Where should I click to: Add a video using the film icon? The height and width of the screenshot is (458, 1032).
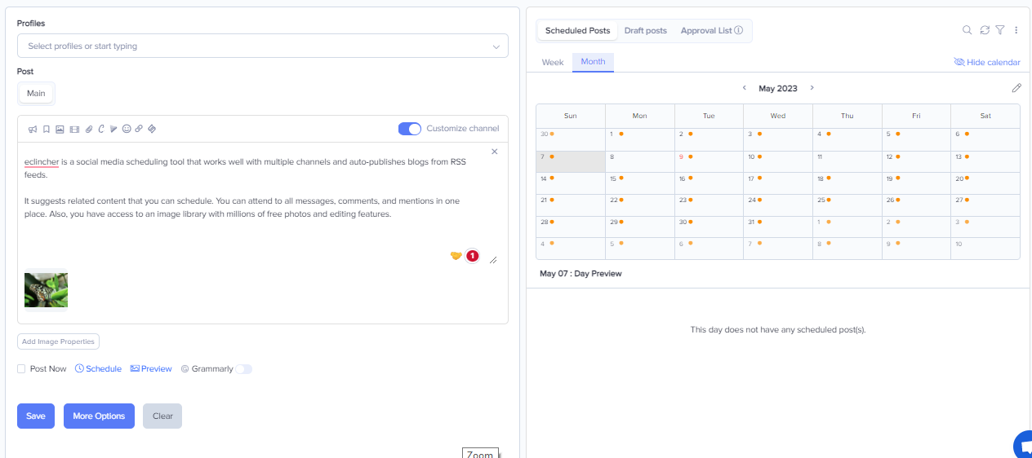click(x=74, y=129)
